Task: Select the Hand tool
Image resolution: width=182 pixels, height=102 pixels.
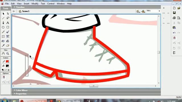Action: [3, 54]
